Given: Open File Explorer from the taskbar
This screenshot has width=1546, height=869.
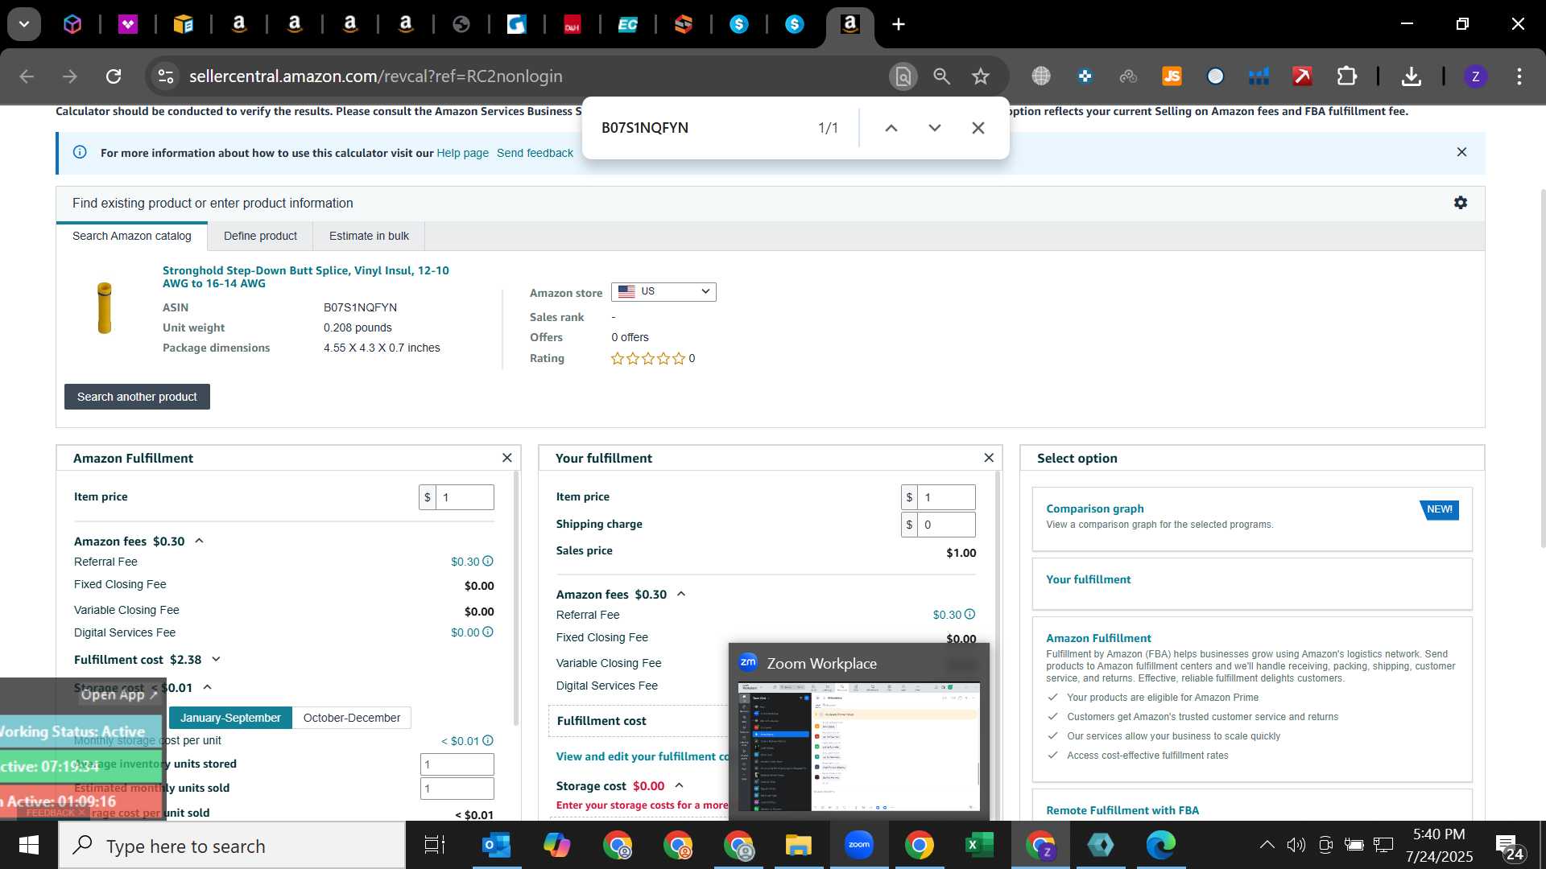Looking at the screenshot, I should tap(798, 845).
